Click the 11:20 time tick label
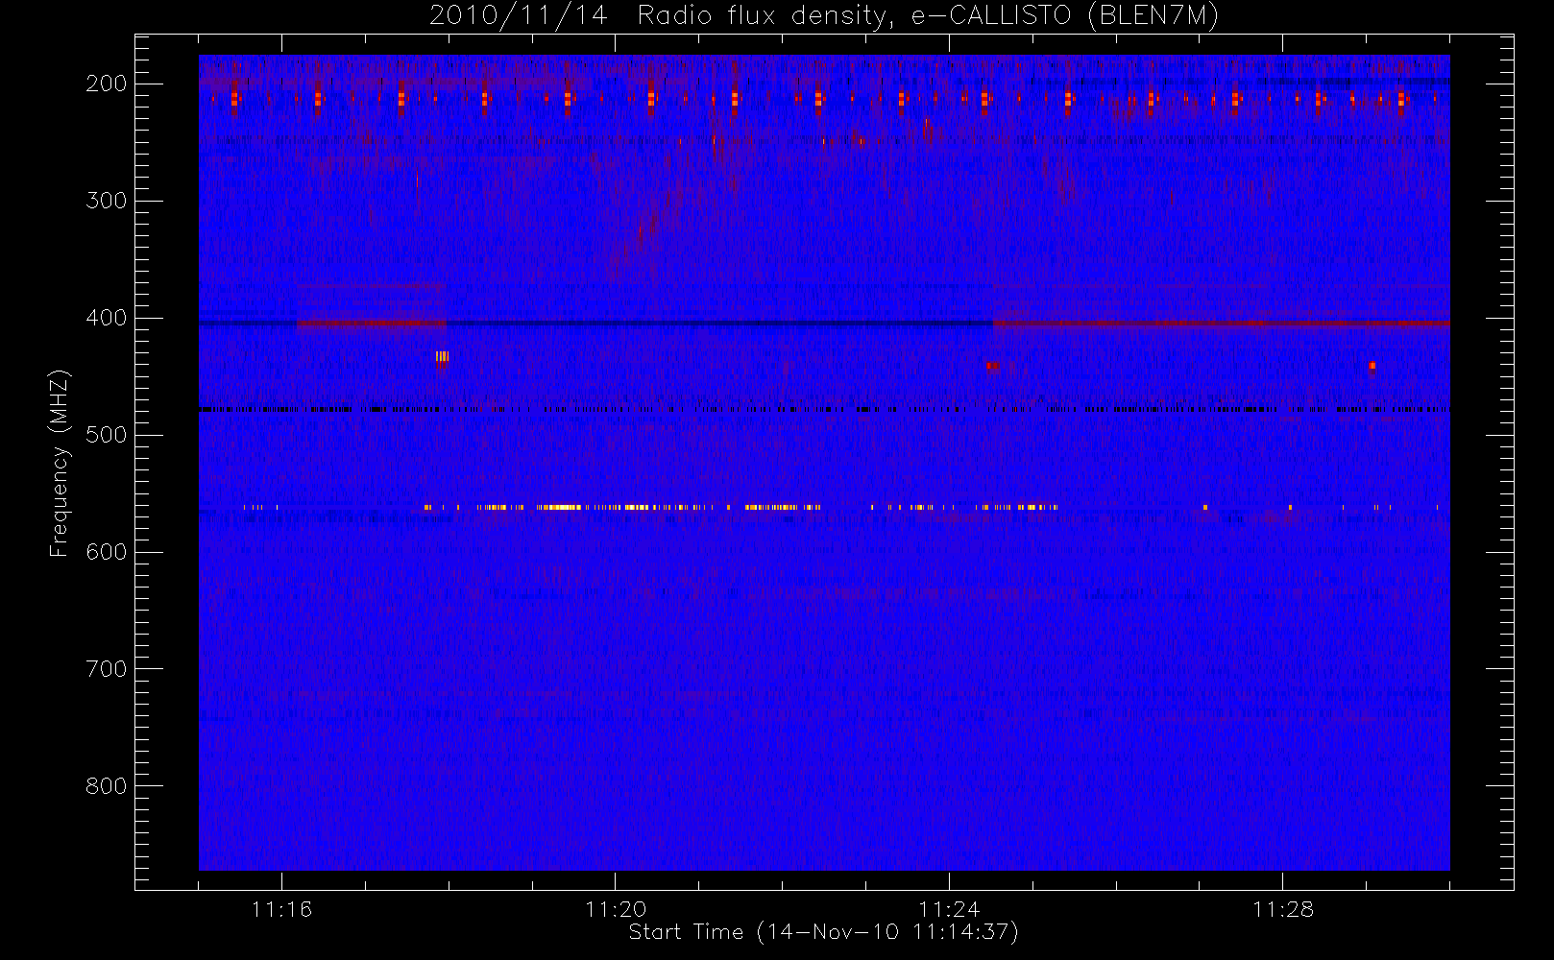This screenshot has height=960, width=1554. click(x=616, y=909)
